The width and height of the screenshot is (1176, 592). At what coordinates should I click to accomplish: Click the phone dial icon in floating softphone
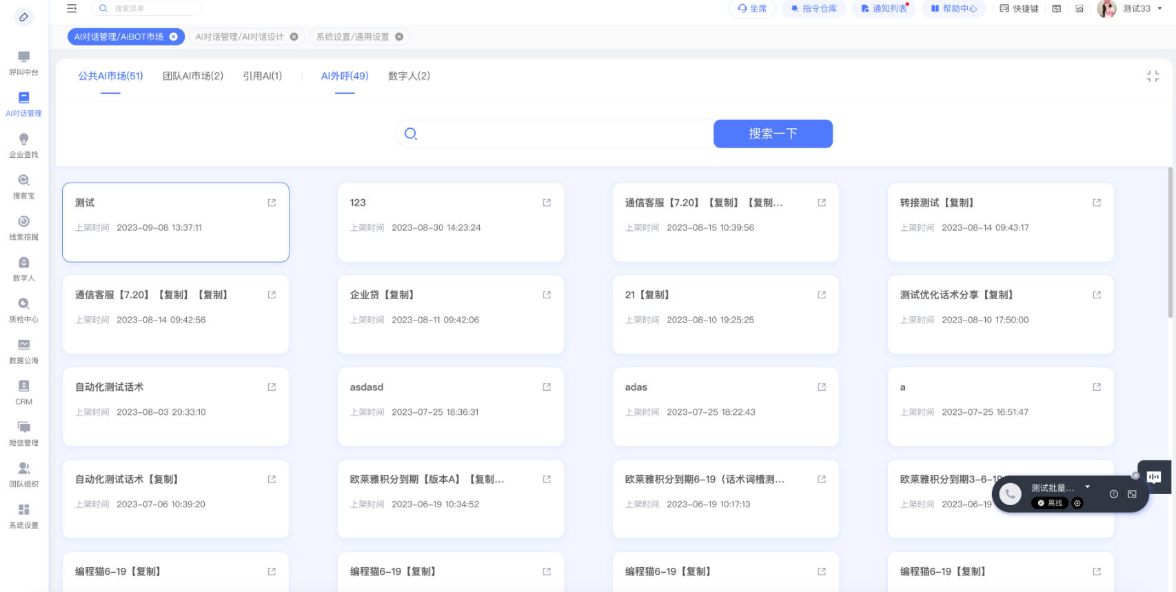point(1010,493)
